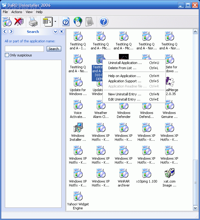Open the view mode dropdown arrow in toolbar

point(55,22)
